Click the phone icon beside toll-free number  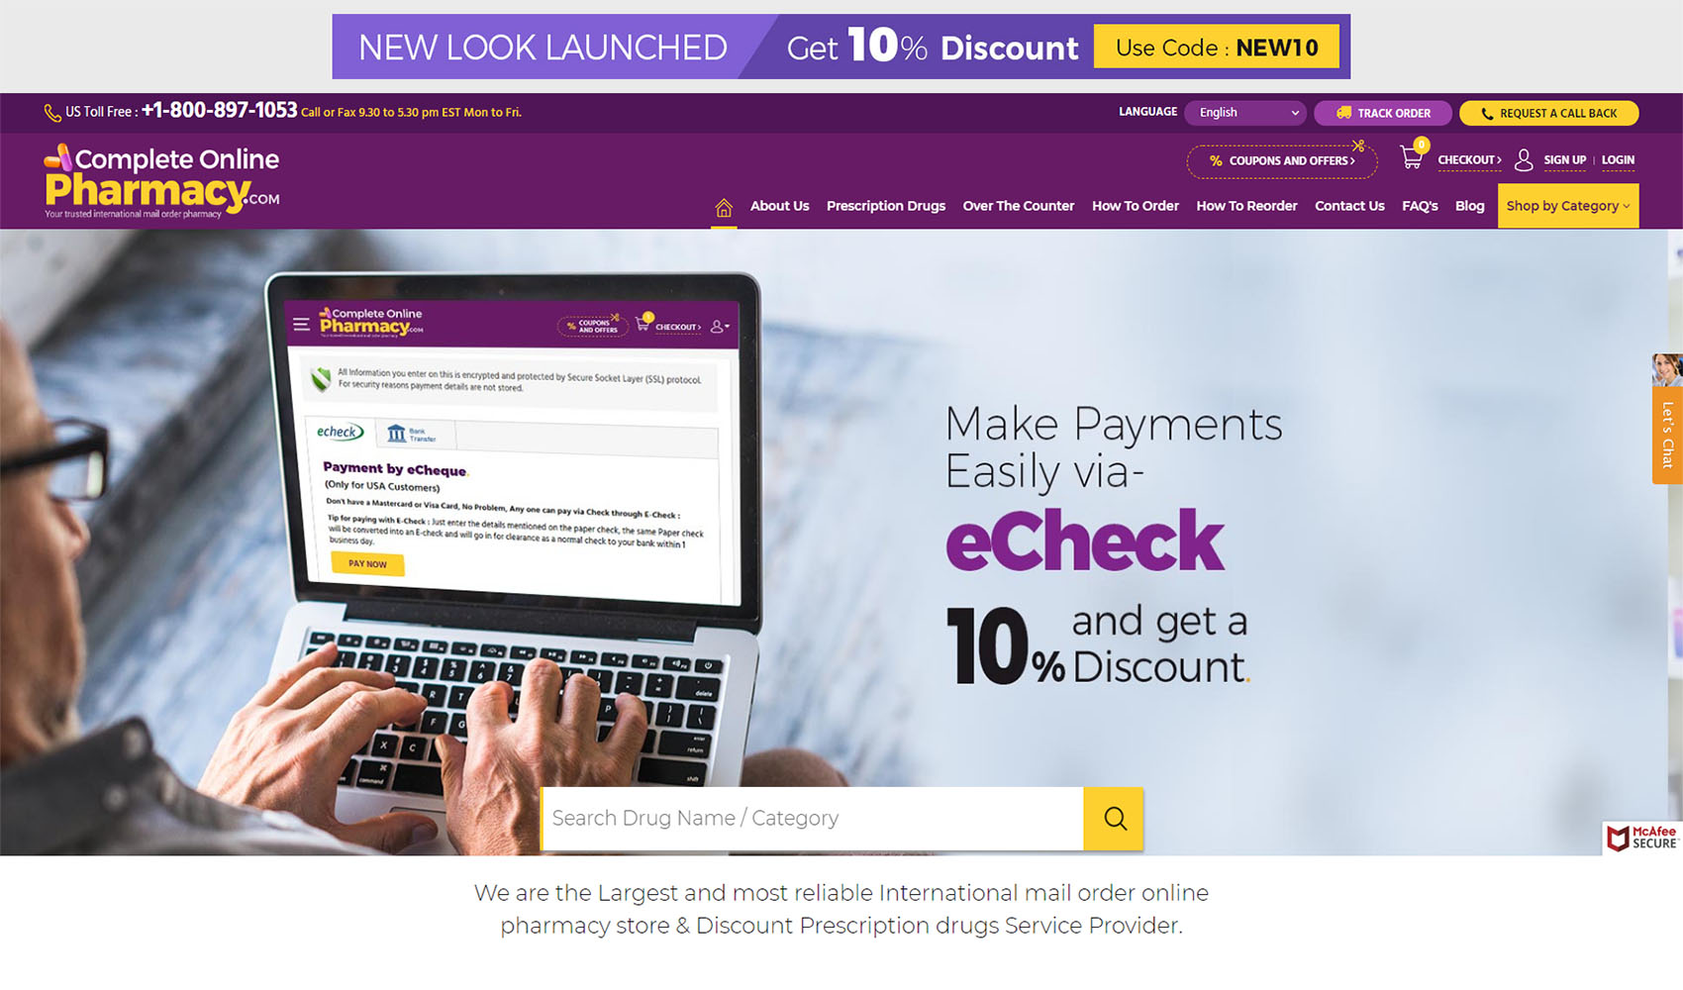pyautogui.click(x=52, y=113)
